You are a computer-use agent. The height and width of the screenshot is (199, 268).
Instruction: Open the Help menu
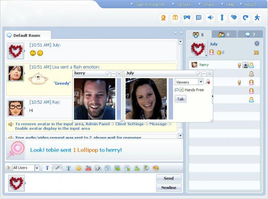230,4
